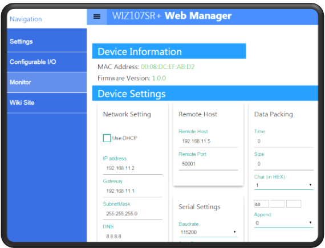The image size is (325, 248).
Task: Enable the Use DHCP checkbox
Action: [x=107, y=138]
